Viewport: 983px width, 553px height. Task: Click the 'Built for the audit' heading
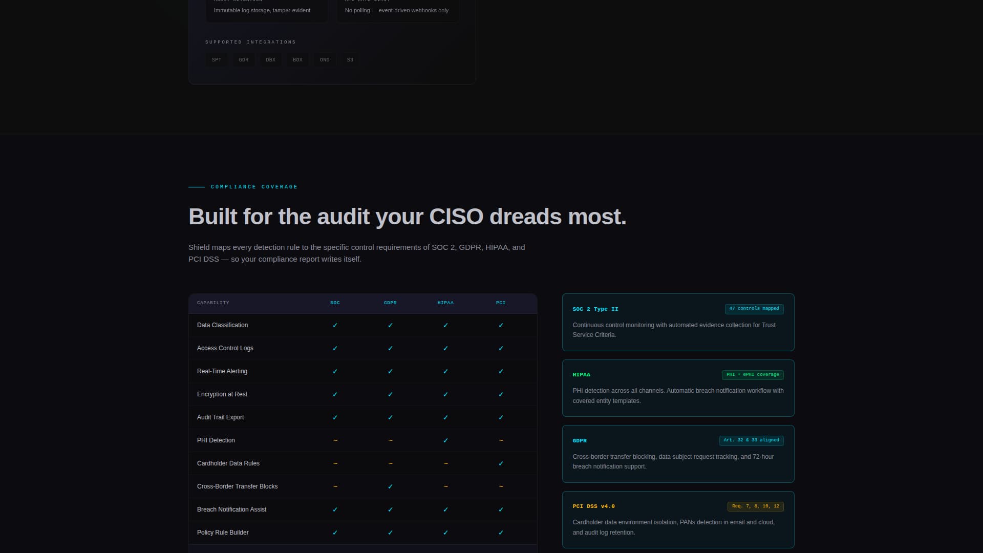pyautogui.click(x=407, y=217)
